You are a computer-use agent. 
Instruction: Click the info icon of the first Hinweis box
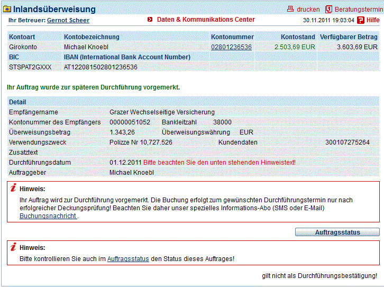[13, 188]
